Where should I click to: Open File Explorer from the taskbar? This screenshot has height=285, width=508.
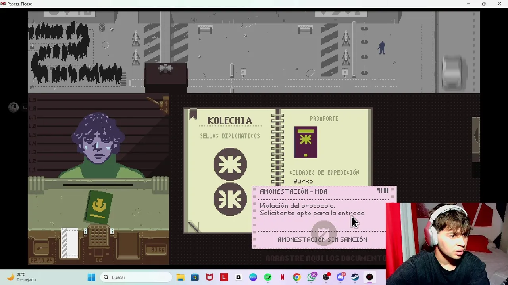(180, 277)
